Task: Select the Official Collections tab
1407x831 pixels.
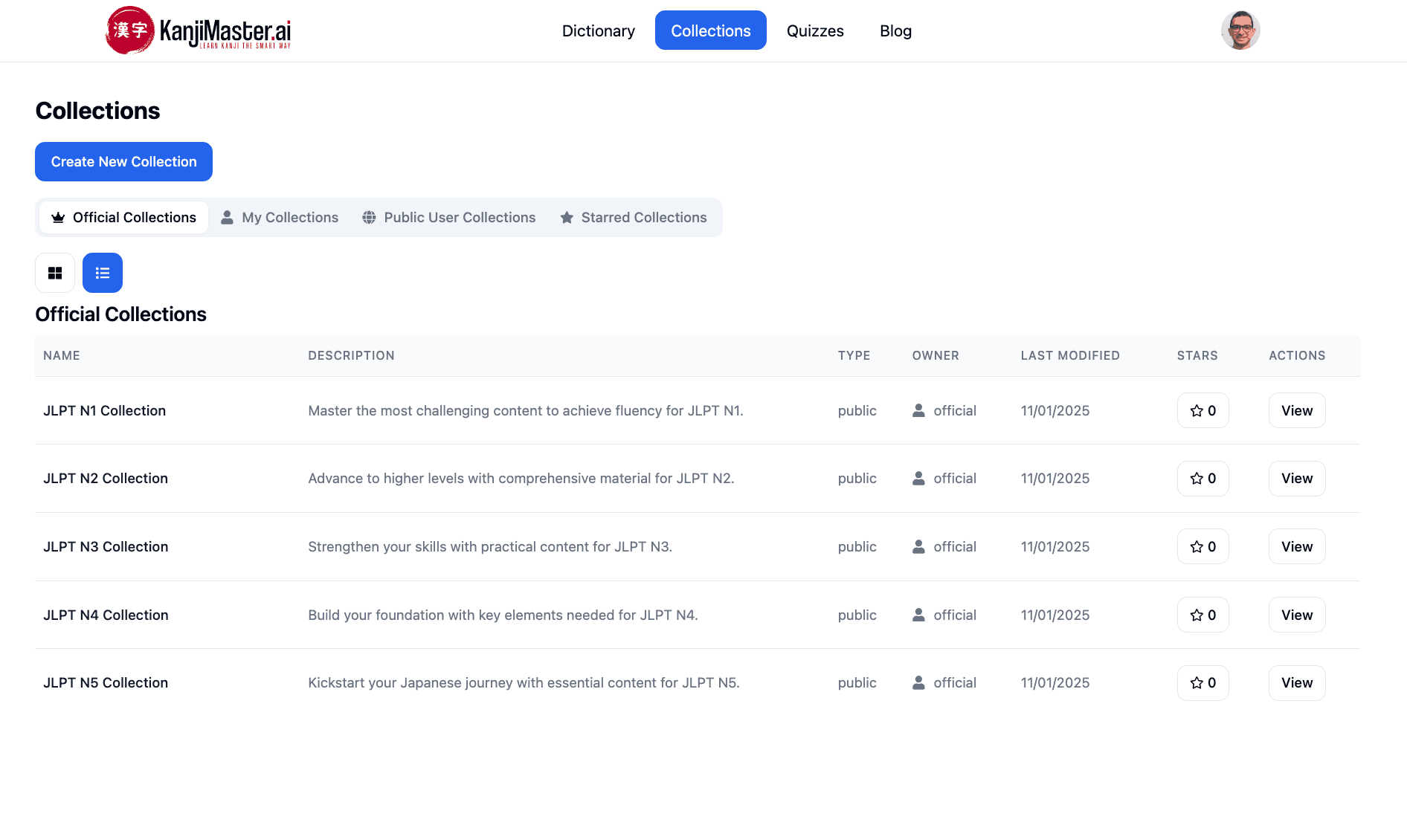Action: [x=123, y=218]
